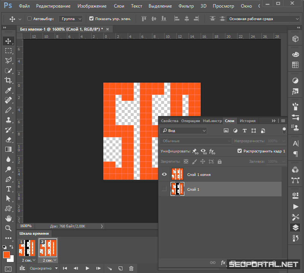Viewport: 304px width, 273px height.
Task: Select the first animation frame thumbnail
Action: (x=27, y=249)
